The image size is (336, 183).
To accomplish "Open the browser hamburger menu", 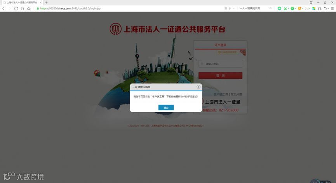I will coord(333,9).
